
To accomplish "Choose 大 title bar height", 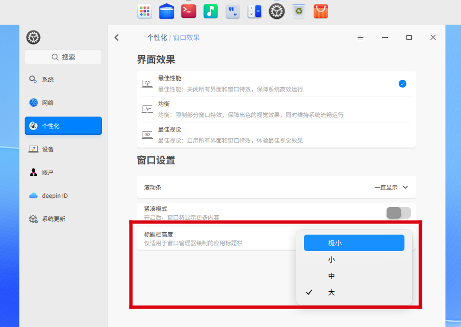I will 354,293.
